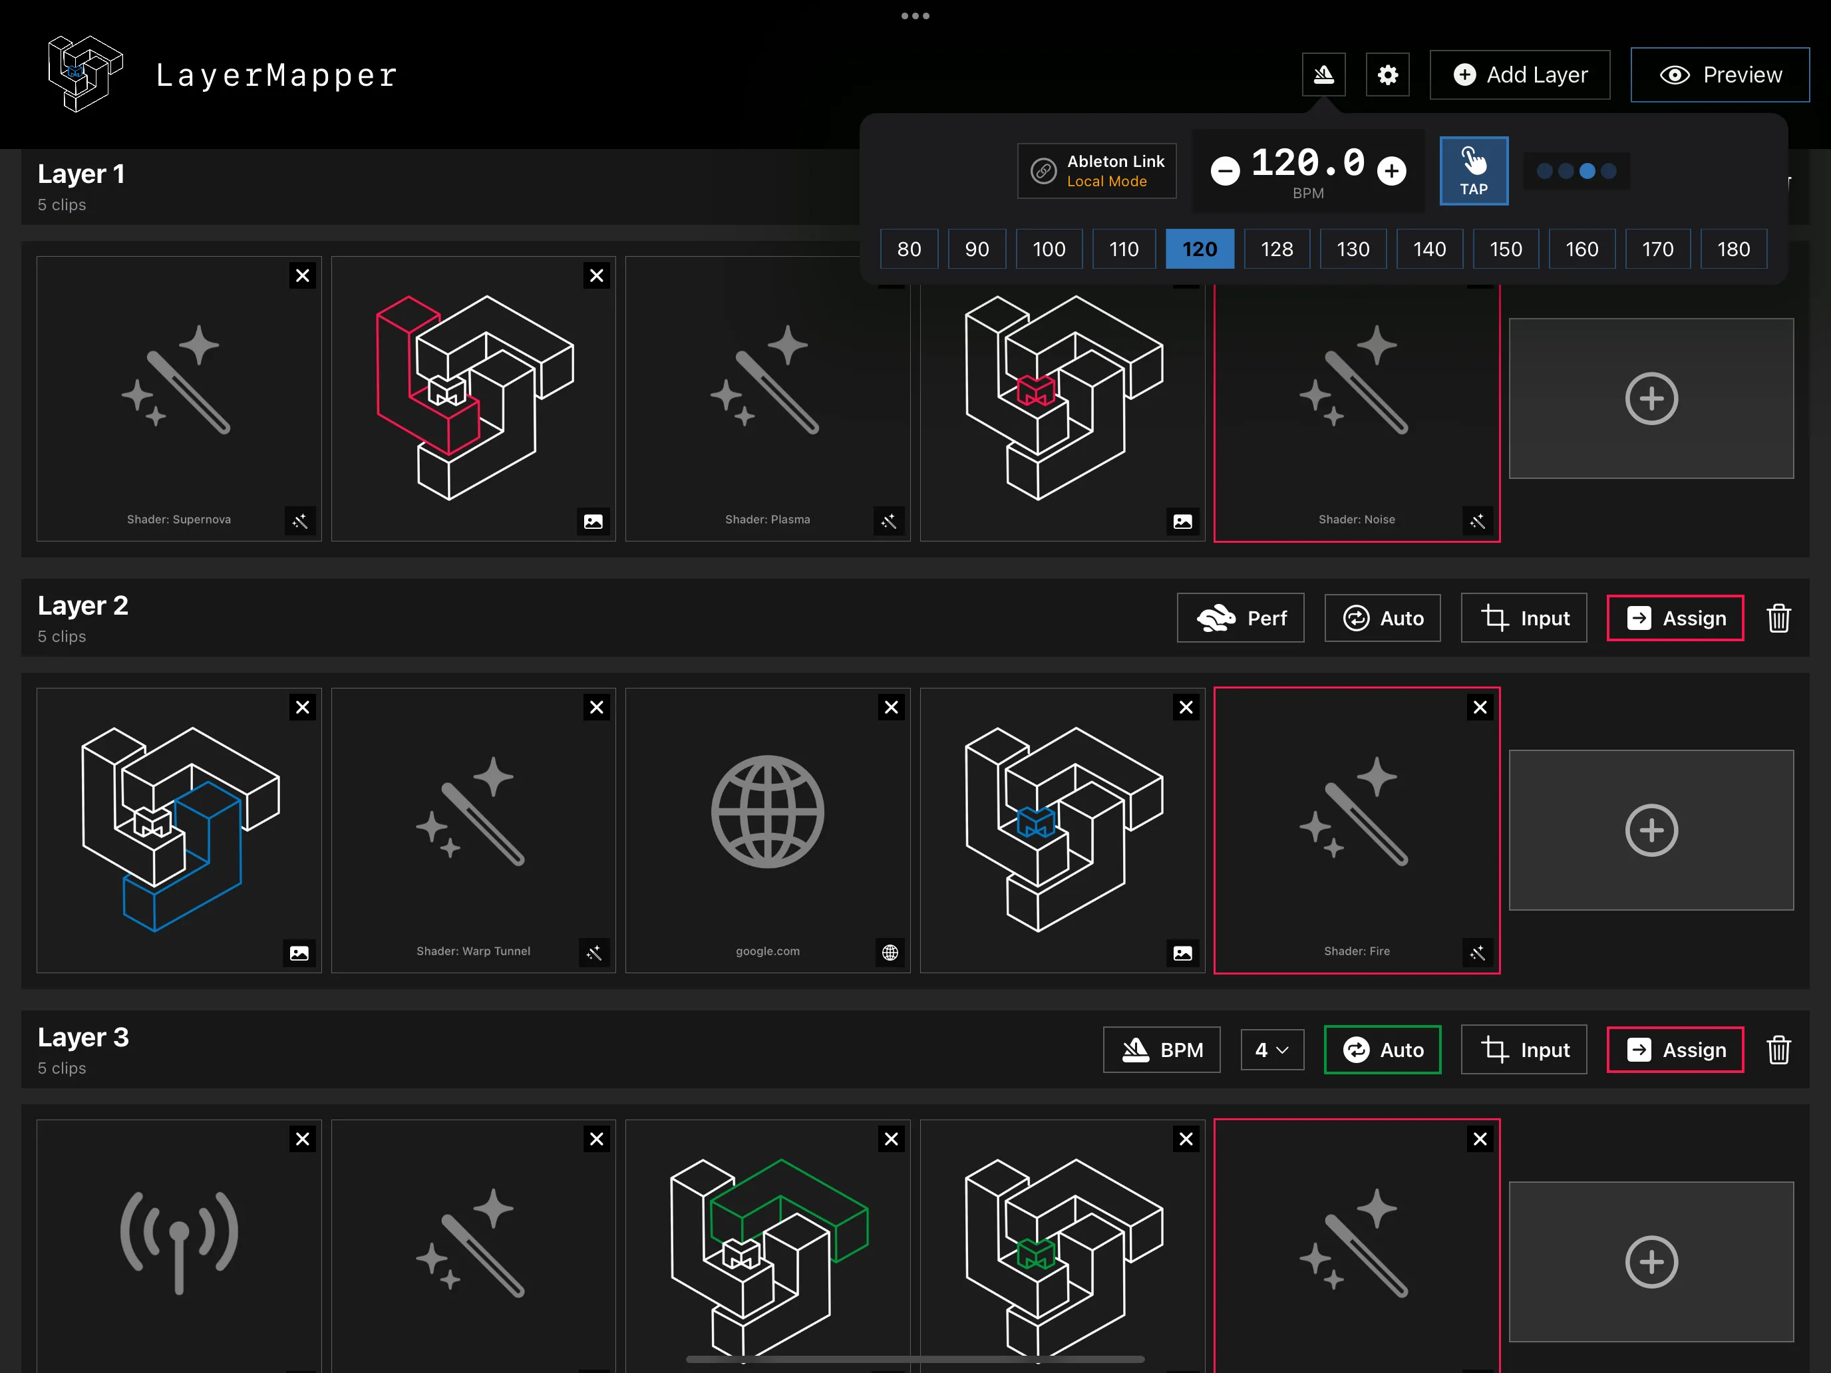The height and width of the screenshot is (1373, 1831).
Task: Tap tempo using the TAP button
Action: [1474, 170]
